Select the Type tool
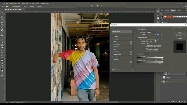Image resolution: width=187 pixels, height=105 pixels. (2, 53)
